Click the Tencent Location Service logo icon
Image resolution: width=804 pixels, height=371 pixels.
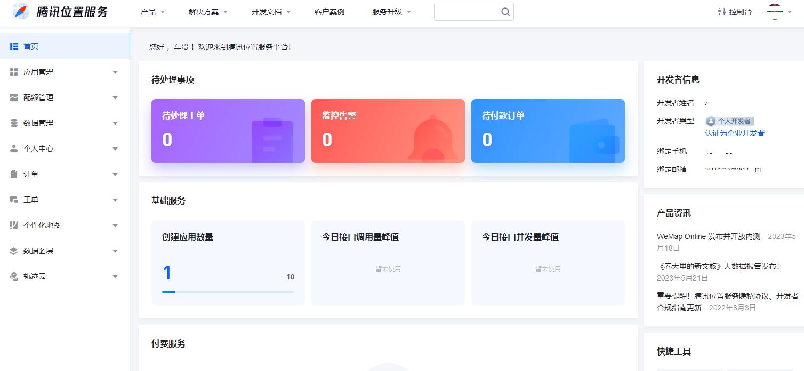click(x=21, y=11)
